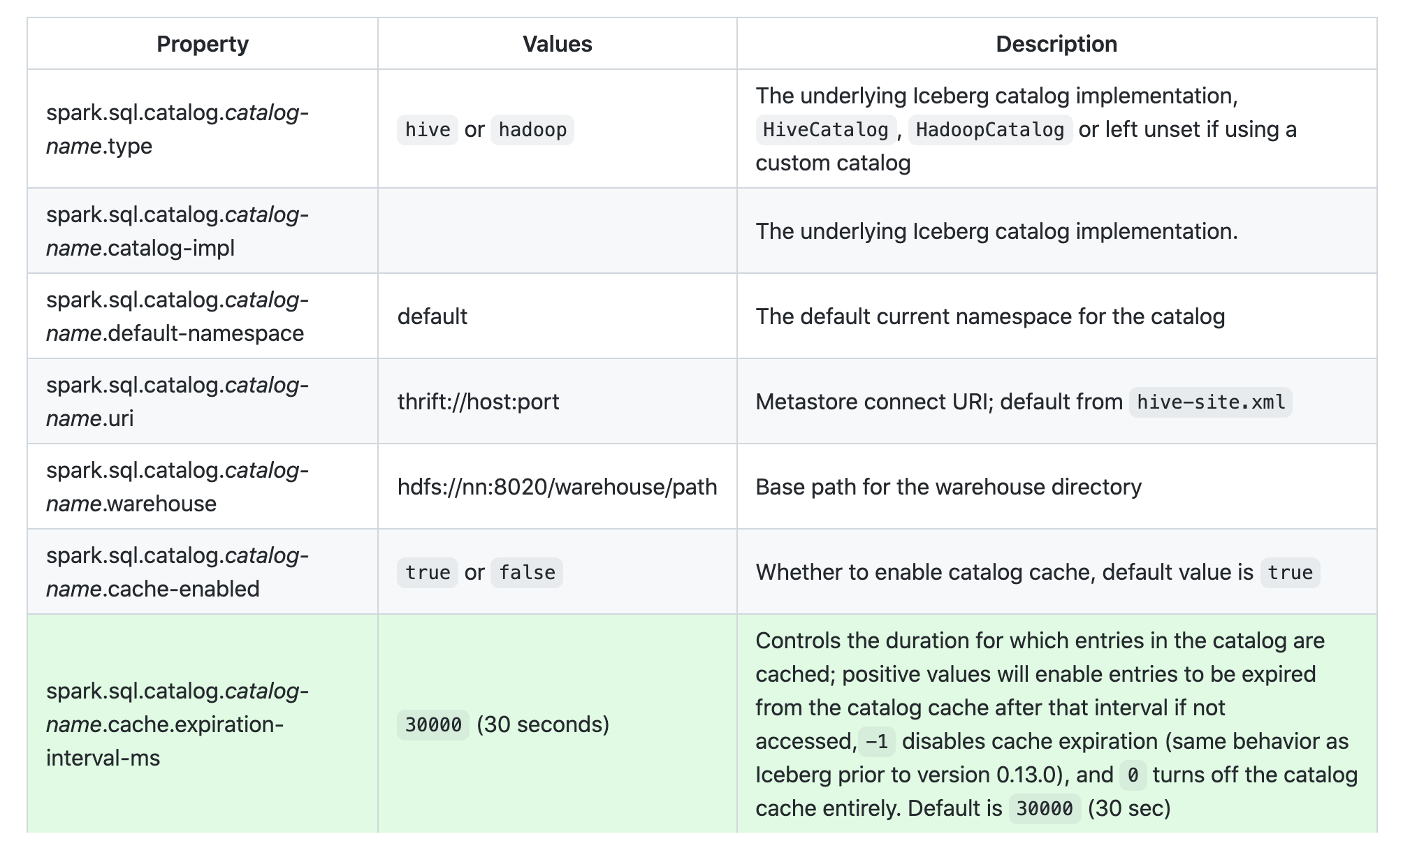The height and width of the screenshot is (862, 1403).
Task: Click the Values column header
Action: (557, 44)
